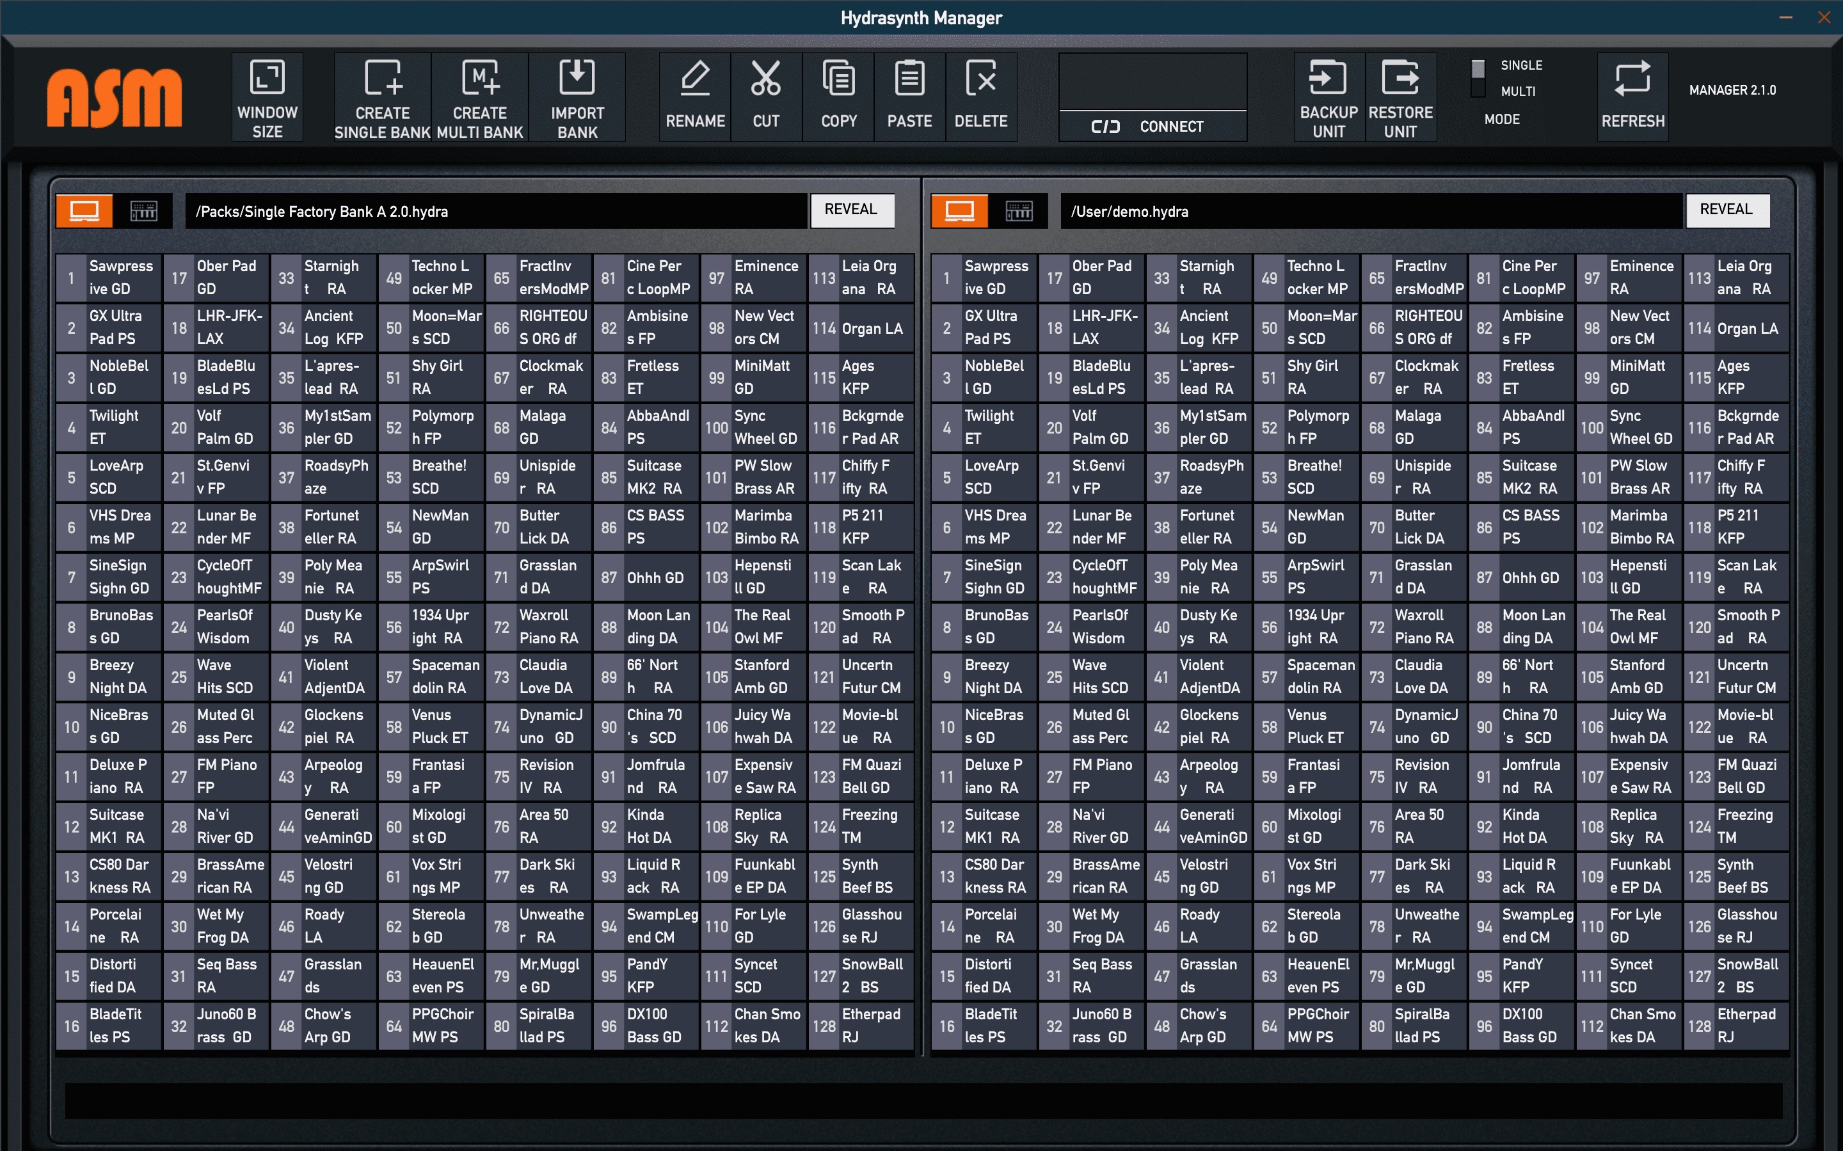Select patch 102 Marimba Bimbo RA in right bank
The width and height of the screenshot is (1843, 1151).
tap(1629, 527)
